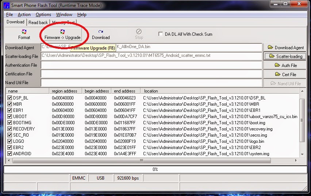Screen dimensions: 311x196
Task: Sort by the location column header
Action: click(220, 91)
